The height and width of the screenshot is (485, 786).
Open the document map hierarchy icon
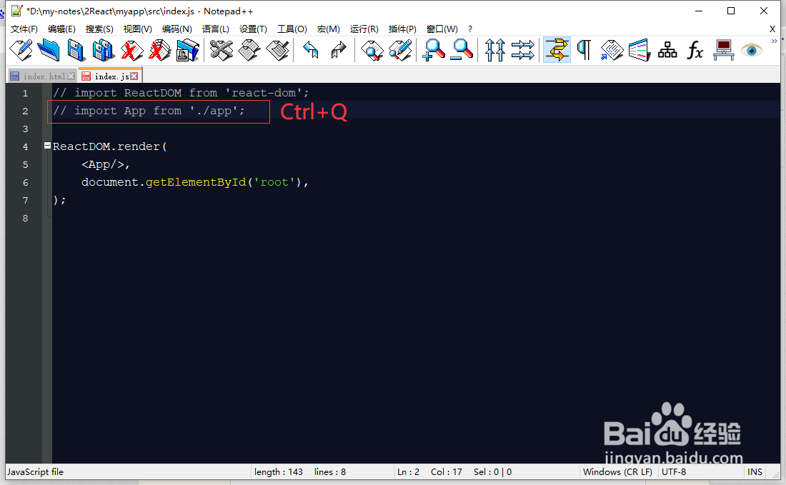(667, 50)
